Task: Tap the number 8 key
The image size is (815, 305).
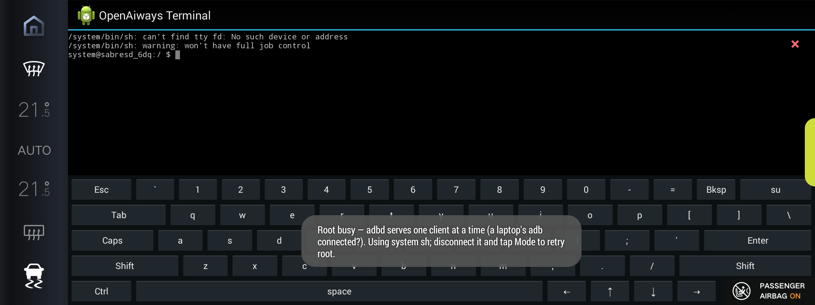Action: 500,190
